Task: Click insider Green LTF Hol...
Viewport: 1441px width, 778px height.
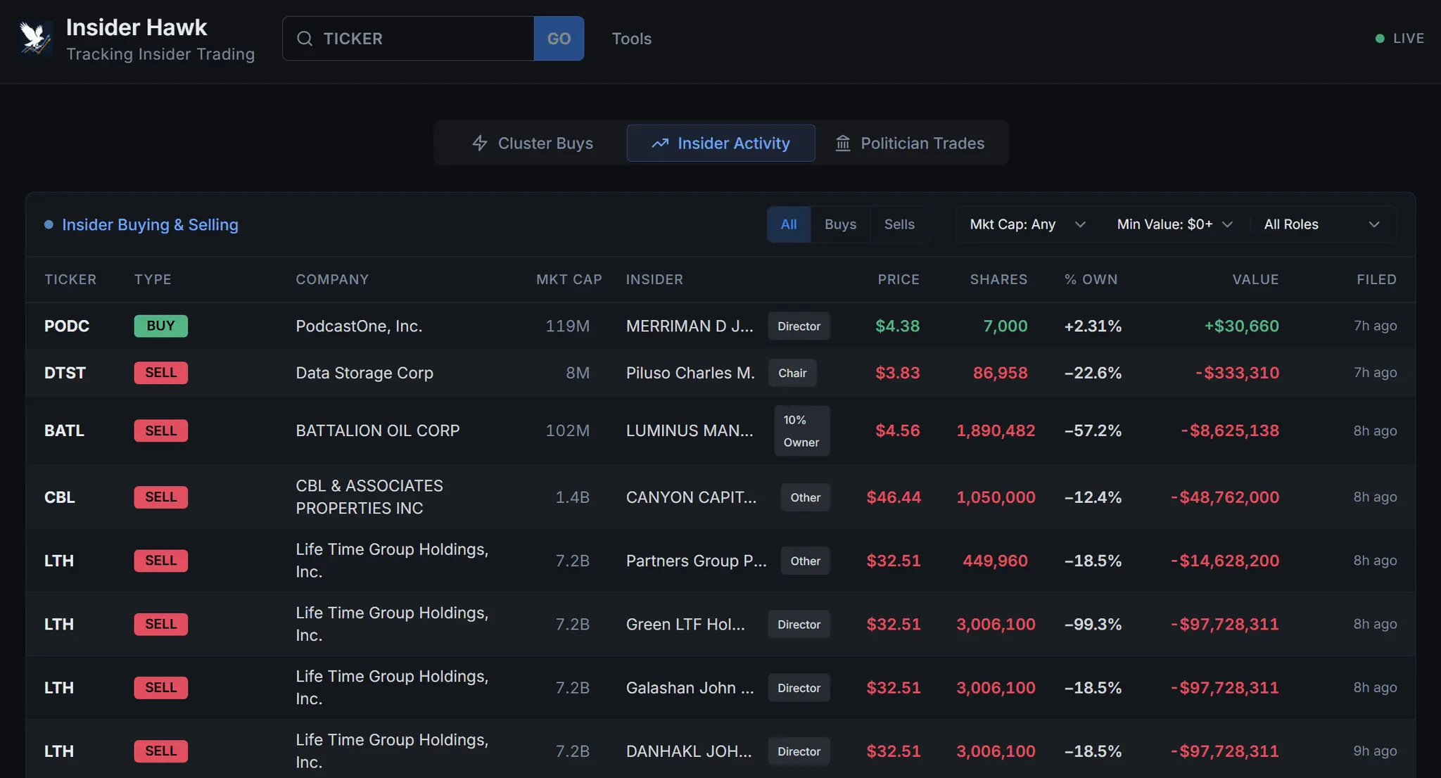Action: (x=685, y=624)
